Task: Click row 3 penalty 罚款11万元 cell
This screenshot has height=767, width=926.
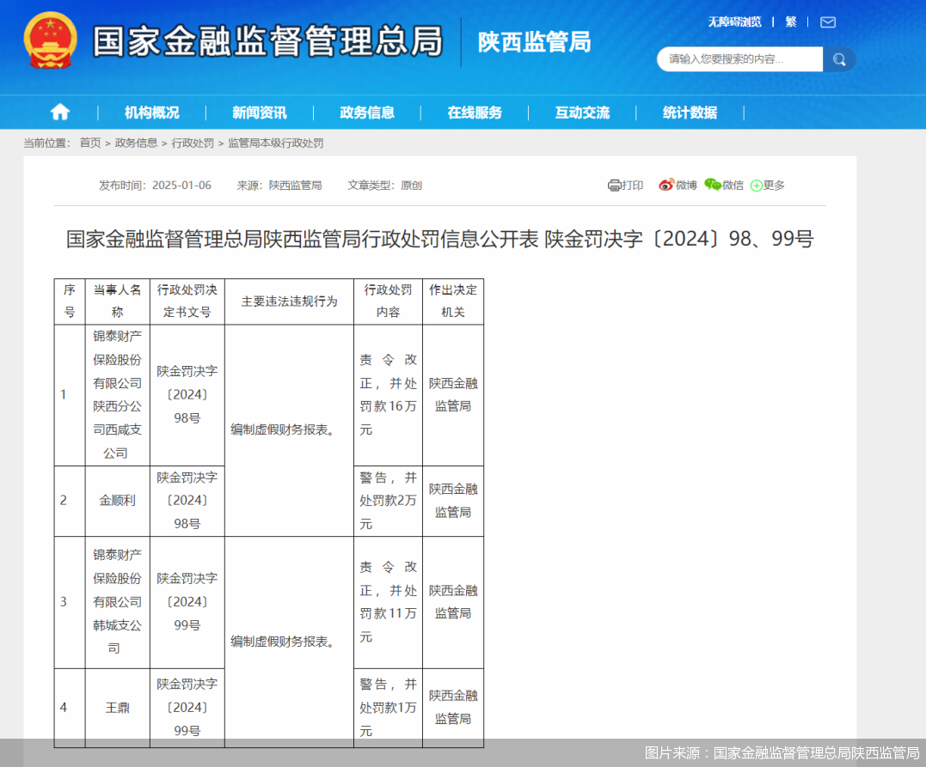Action: tap(388, 602)
